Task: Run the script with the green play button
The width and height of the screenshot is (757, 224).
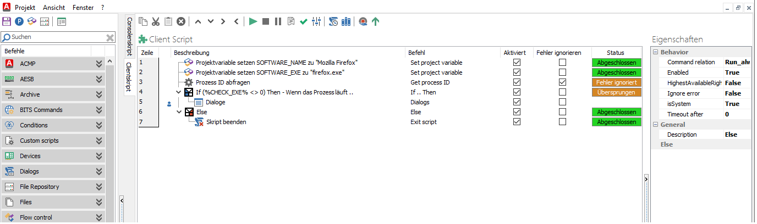Action: pos(253,21)
